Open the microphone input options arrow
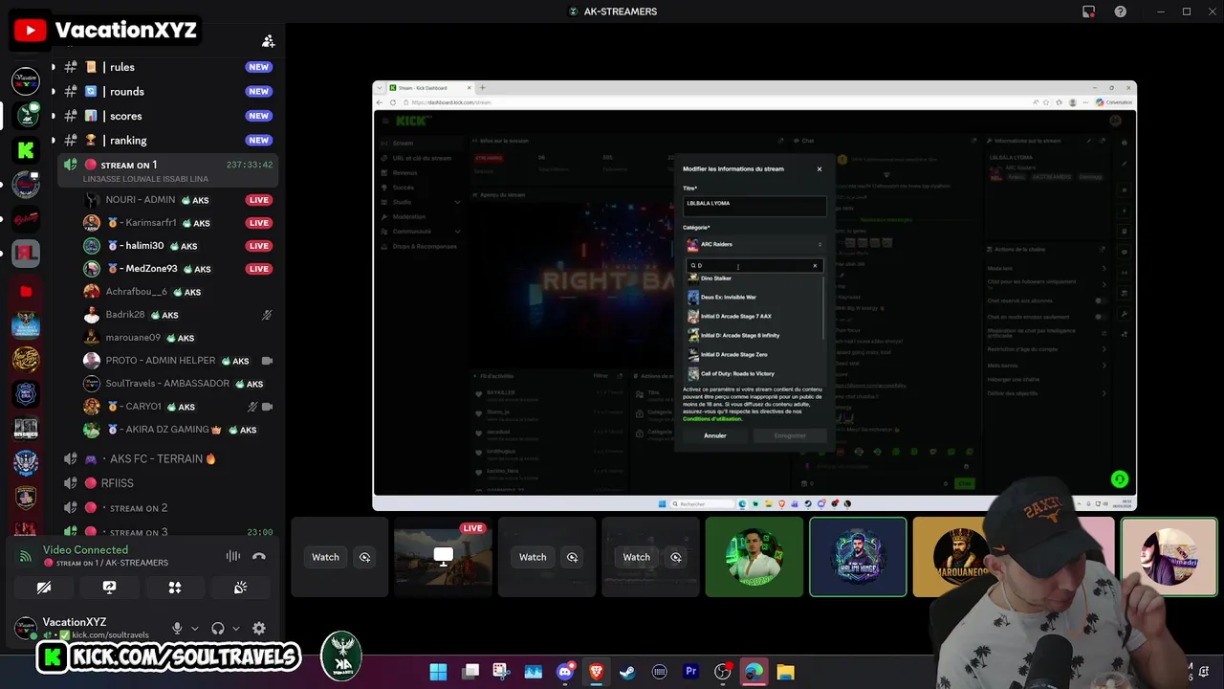The width and height of the screenshot is (1224, 689). [194, 629]
